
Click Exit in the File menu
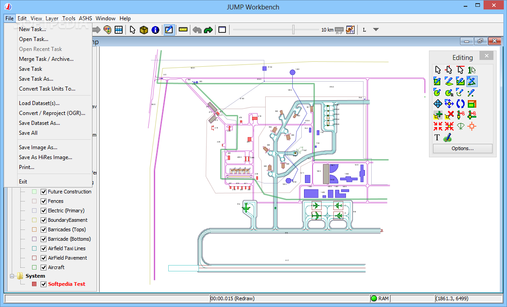click(x=23, y=182)
